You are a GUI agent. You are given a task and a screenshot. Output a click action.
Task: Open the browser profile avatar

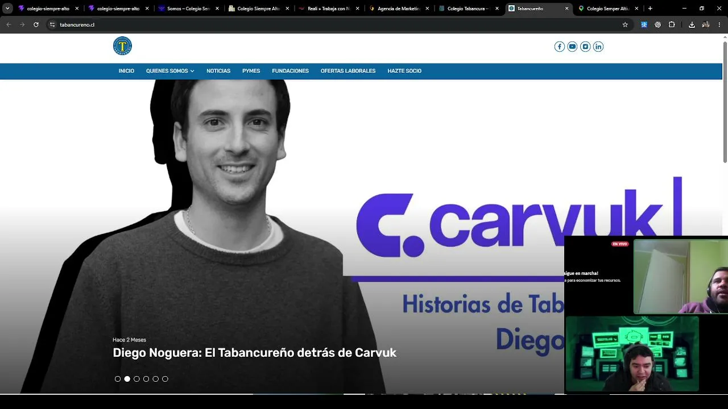tap(706, 24)
